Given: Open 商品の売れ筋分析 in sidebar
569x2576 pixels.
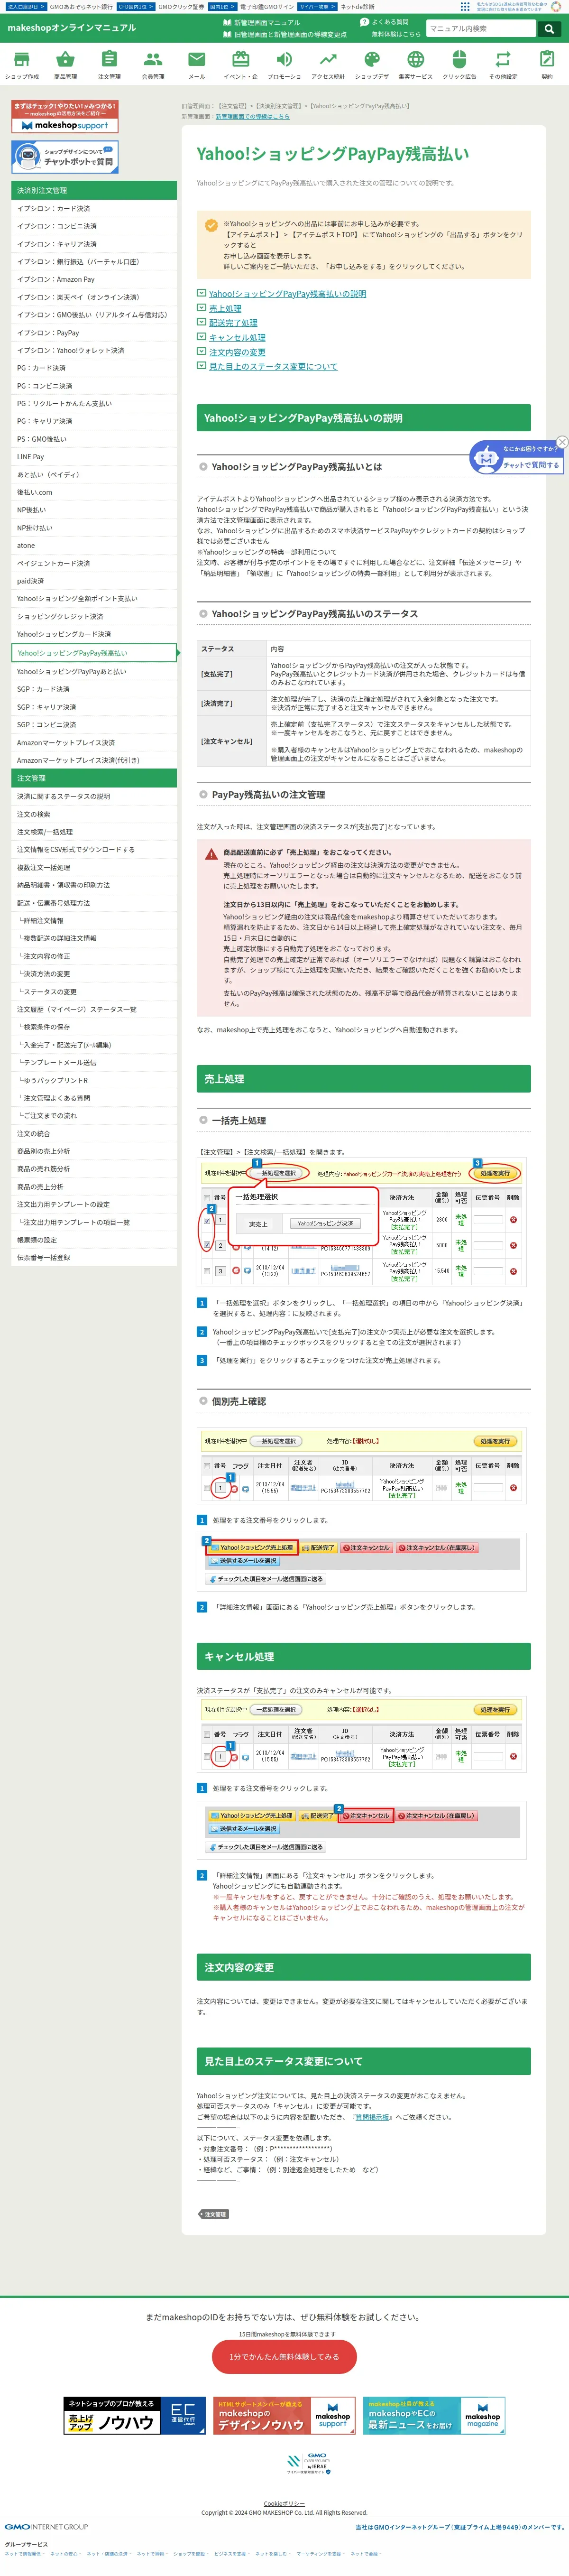Looking at the screenshot, I should coord(94,1169).
